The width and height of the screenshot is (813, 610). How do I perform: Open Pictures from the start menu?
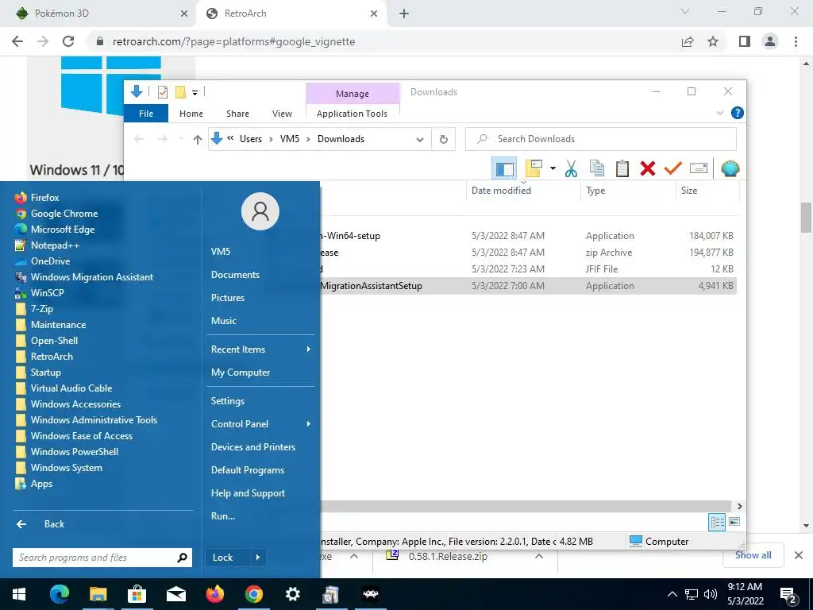[228, 298]
